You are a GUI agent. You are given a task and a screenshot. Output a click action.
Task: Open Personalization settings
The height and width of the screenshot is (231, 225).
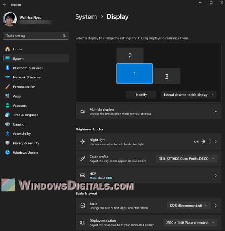click(36, 87)
